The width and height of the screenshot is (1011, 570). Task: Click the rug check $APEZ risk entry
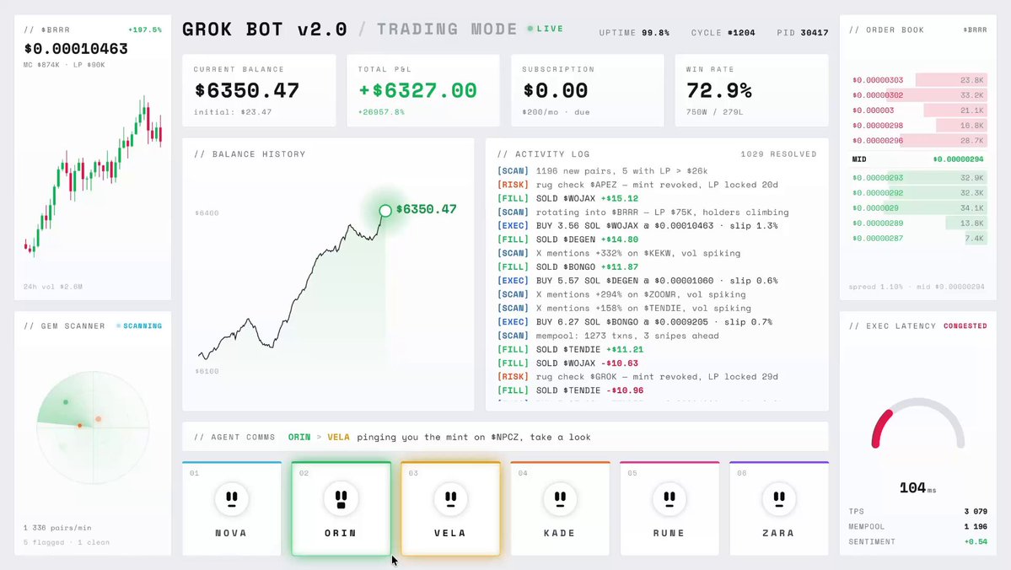pos(637,185)
